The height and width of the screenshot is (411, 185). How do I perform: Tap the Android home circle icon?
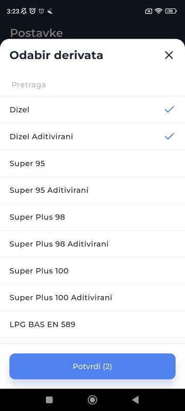coord(92,400)
